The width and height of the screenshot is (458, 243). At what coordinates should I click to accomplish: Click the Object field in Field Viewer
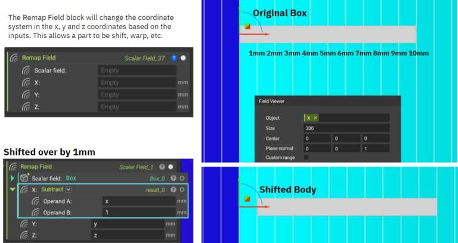point(346,118)
